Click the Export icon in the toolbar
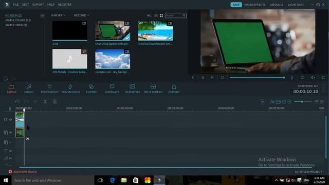 (x=174, y=89)
